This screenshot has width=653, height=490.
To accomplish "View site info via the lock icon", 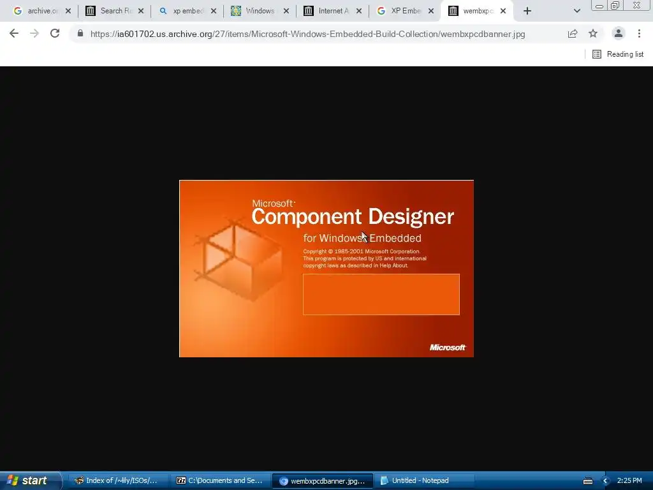I will tap(80, 33).
